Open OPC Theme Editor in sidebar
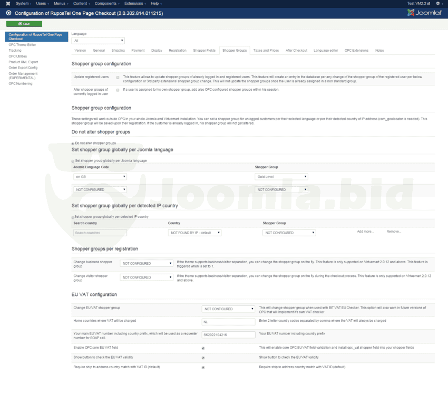448x393 pixels. click(22, 45)
